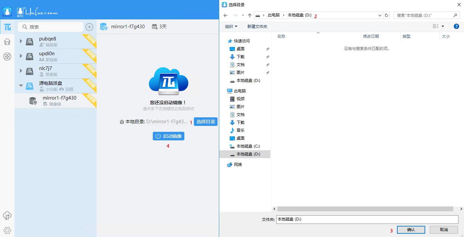Open settings via the gear icon bottom left
This screenshot has width=464, height=237.
coord(7,230)
